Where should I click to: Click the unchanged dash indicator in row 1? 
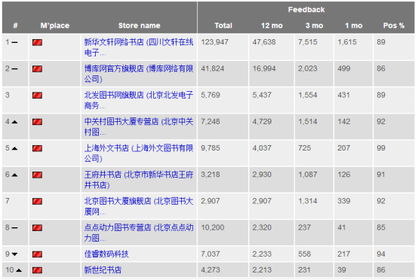pos(14,42)
